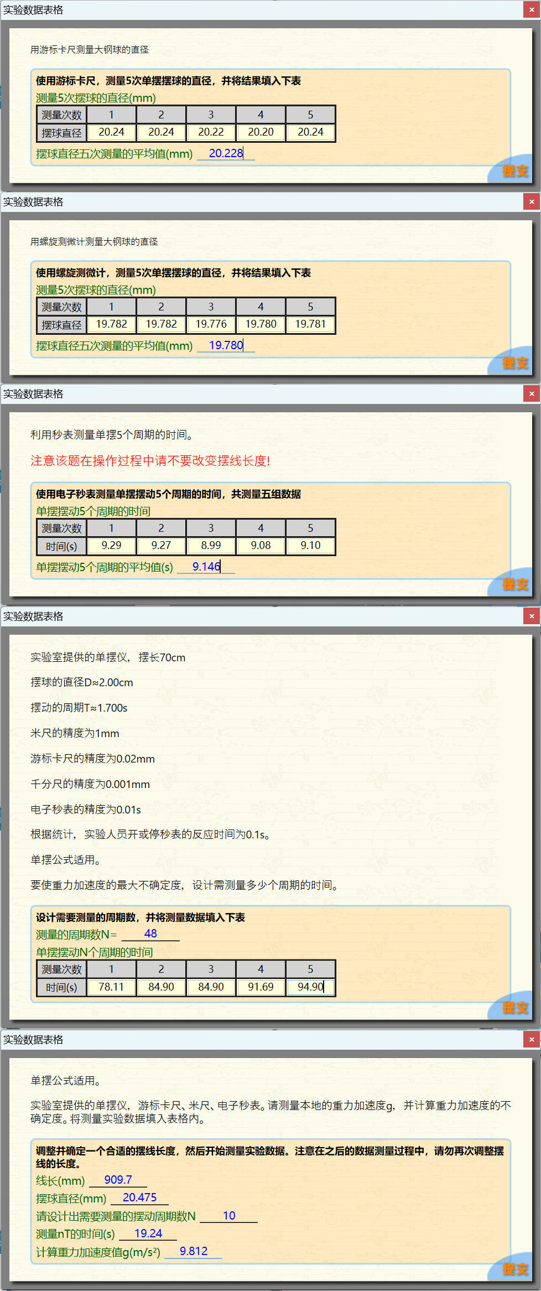Select the micrometer cell containing 19.776
The image size is (541, 1291).
click(x=211, y=324)
